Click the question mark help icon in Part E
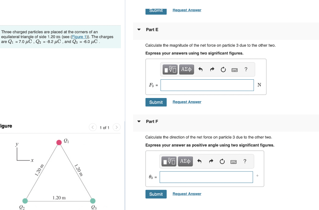The width and height of the screenshot is (319, 210). coord(246,69)
